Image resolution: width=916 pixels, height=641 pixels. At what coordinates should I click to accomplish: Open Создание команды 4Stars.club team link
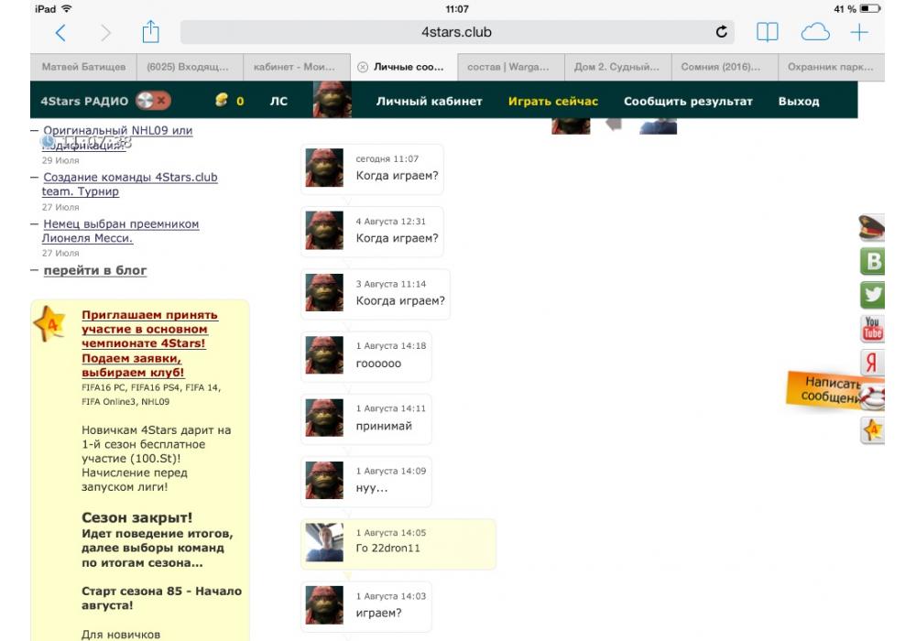click(130, 184)
